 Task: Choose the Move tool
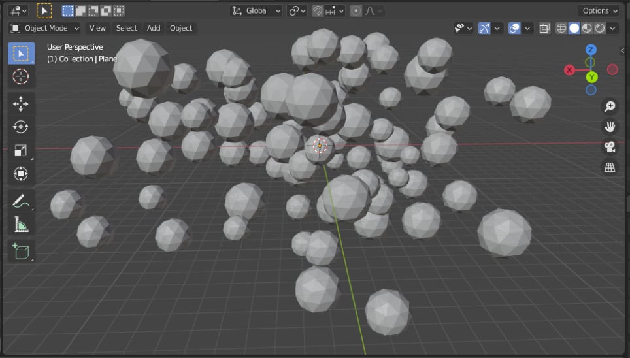(x=21, y=104)
